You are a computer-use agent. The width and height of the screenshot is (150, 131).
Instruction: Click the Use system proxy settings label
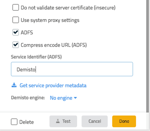click(x=50, y=20)
